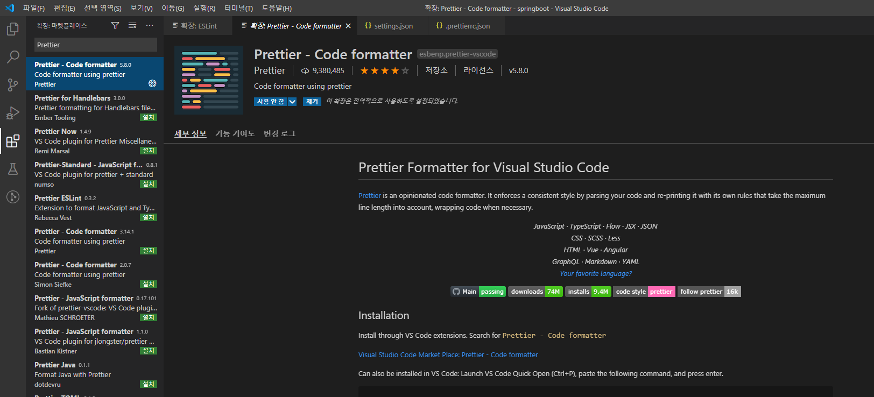Click the Prettier publisher name
874x397 pixels.
(x=270, y=70)
